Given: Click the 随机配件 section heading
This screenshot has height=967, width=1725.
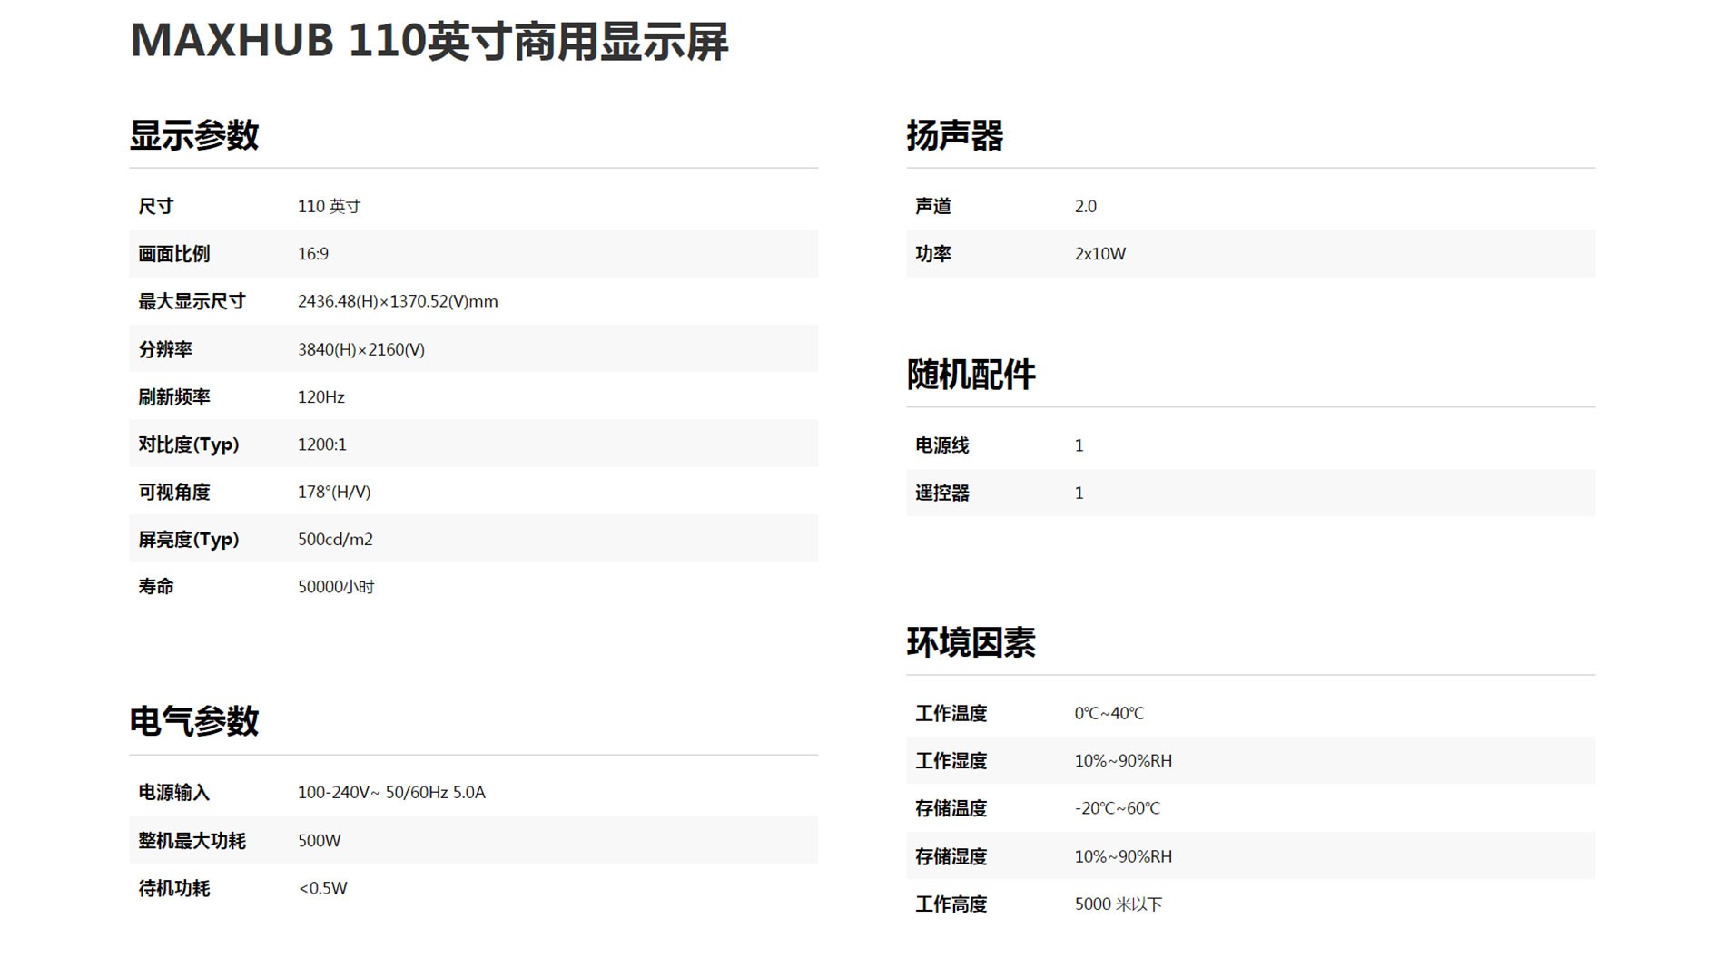Looking at the screenshot, I should [971, 375].
